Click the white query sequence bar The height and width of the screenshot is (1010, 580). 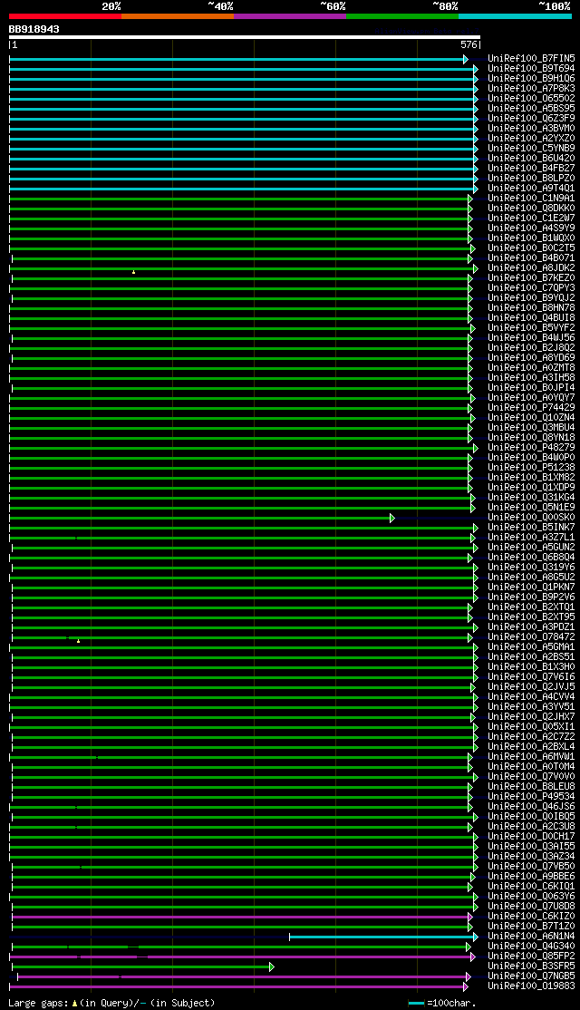click(245, 37)
